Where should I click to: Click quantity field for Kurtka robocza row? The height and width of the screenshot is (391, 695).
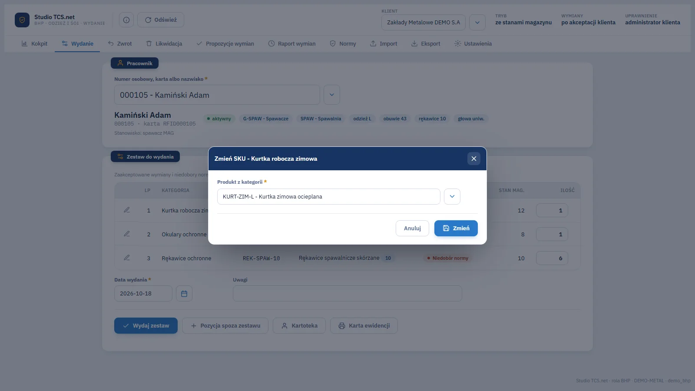(552, 210)
